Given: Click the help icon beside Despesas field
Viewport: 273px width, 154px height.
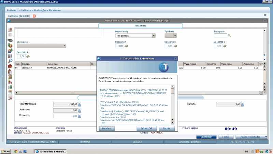Looking at the screenshot, I should pos(80,116).
